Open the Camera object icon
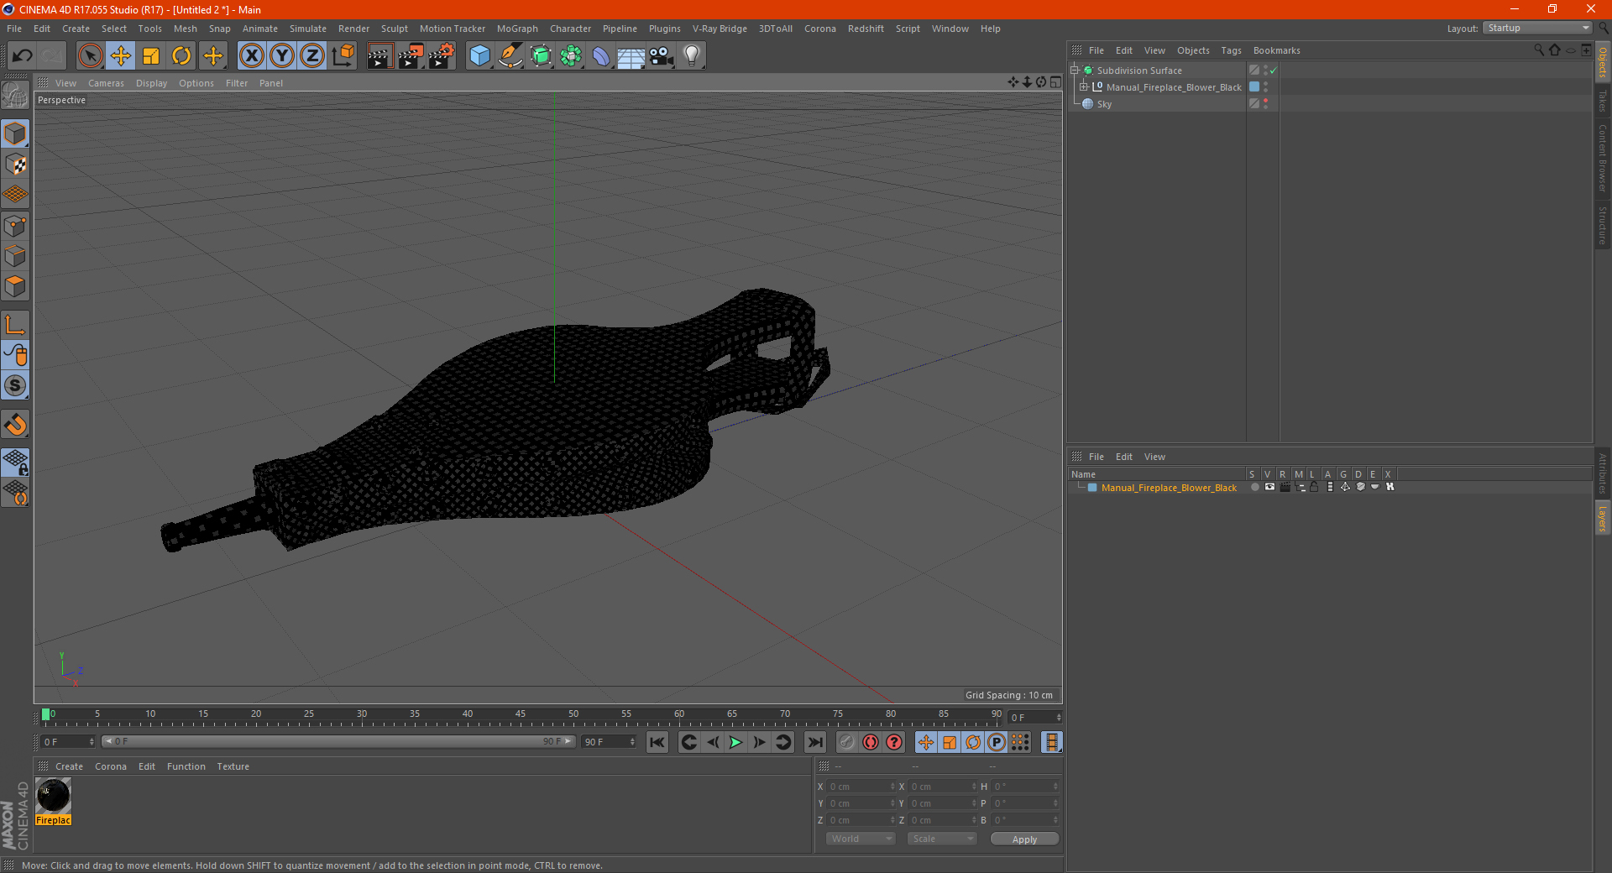1612x873 pixels. pos(661,56)
